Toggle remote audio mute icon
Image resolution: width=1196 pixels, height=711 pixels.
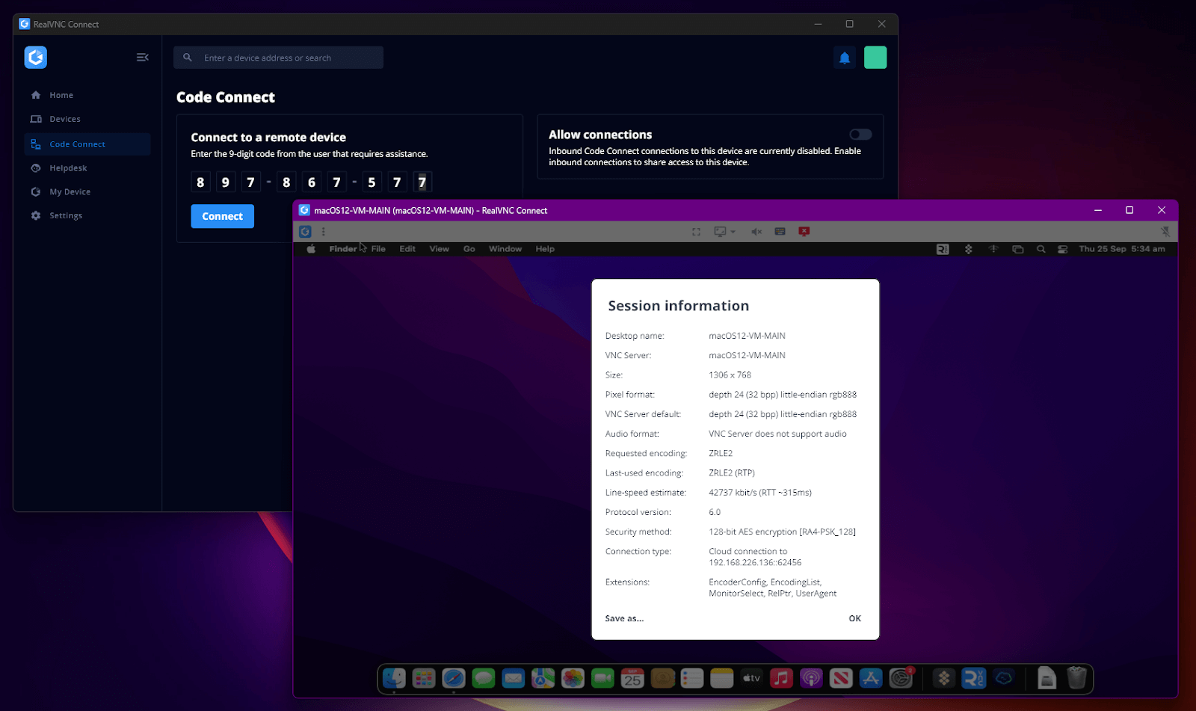pos(756,232)
